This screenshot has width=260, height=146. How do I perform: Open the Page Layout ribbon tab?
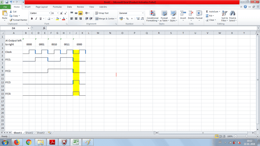coord(42,6)
